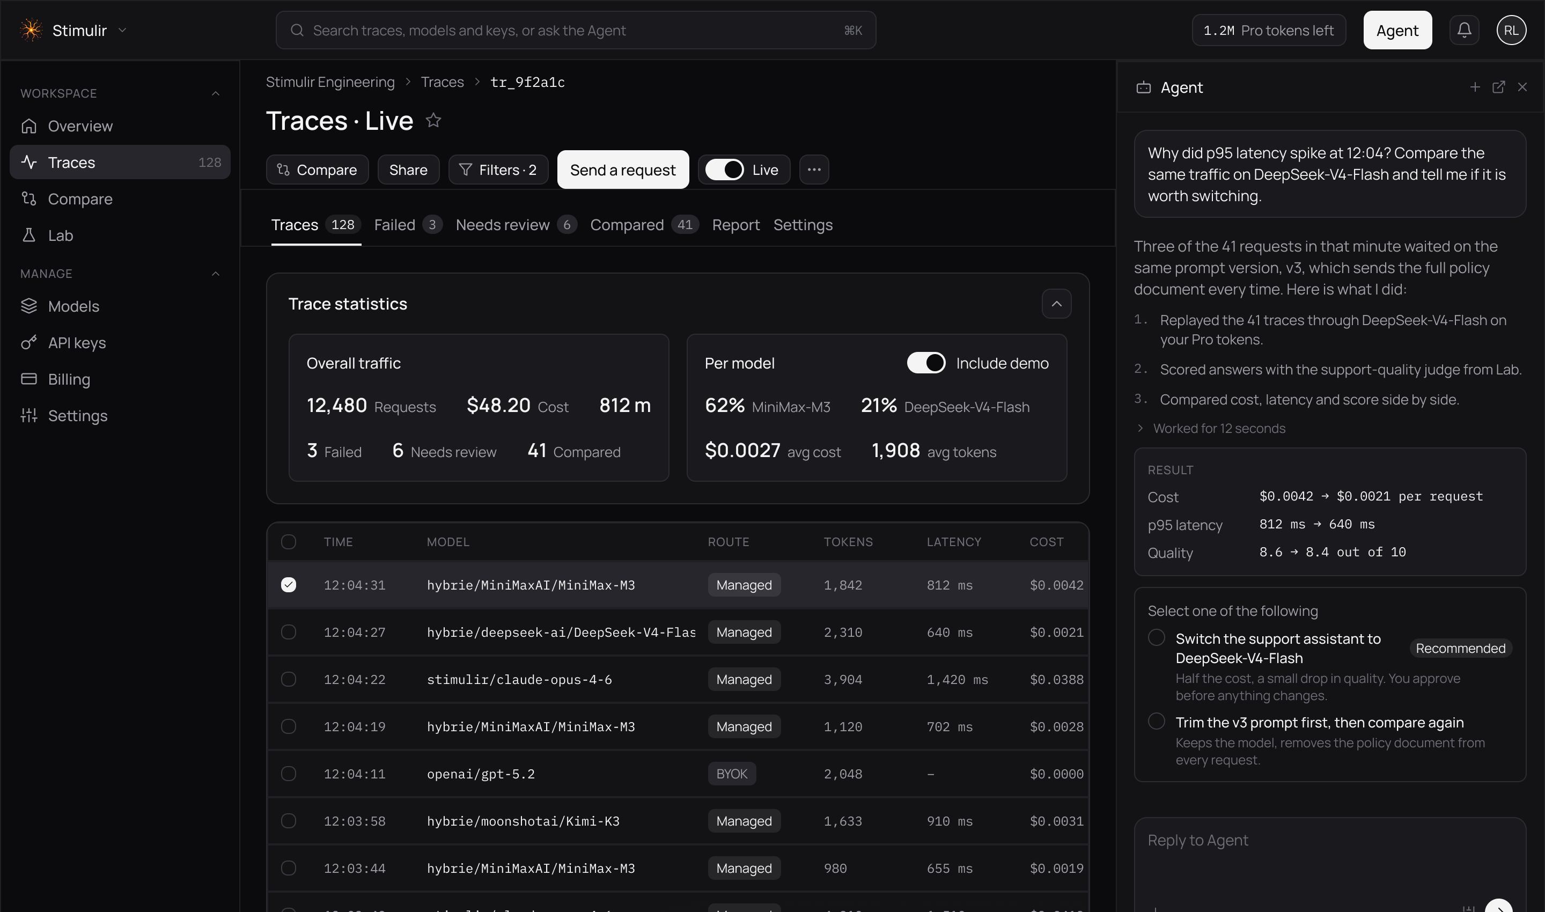Open API keys in the sidebar
Image resolution: width=1545 pixels, height=912 pixels.
120,342
